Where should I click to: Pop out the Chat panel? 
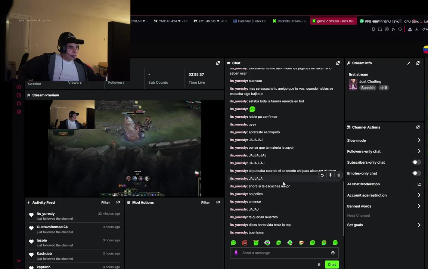pos(338,63)
